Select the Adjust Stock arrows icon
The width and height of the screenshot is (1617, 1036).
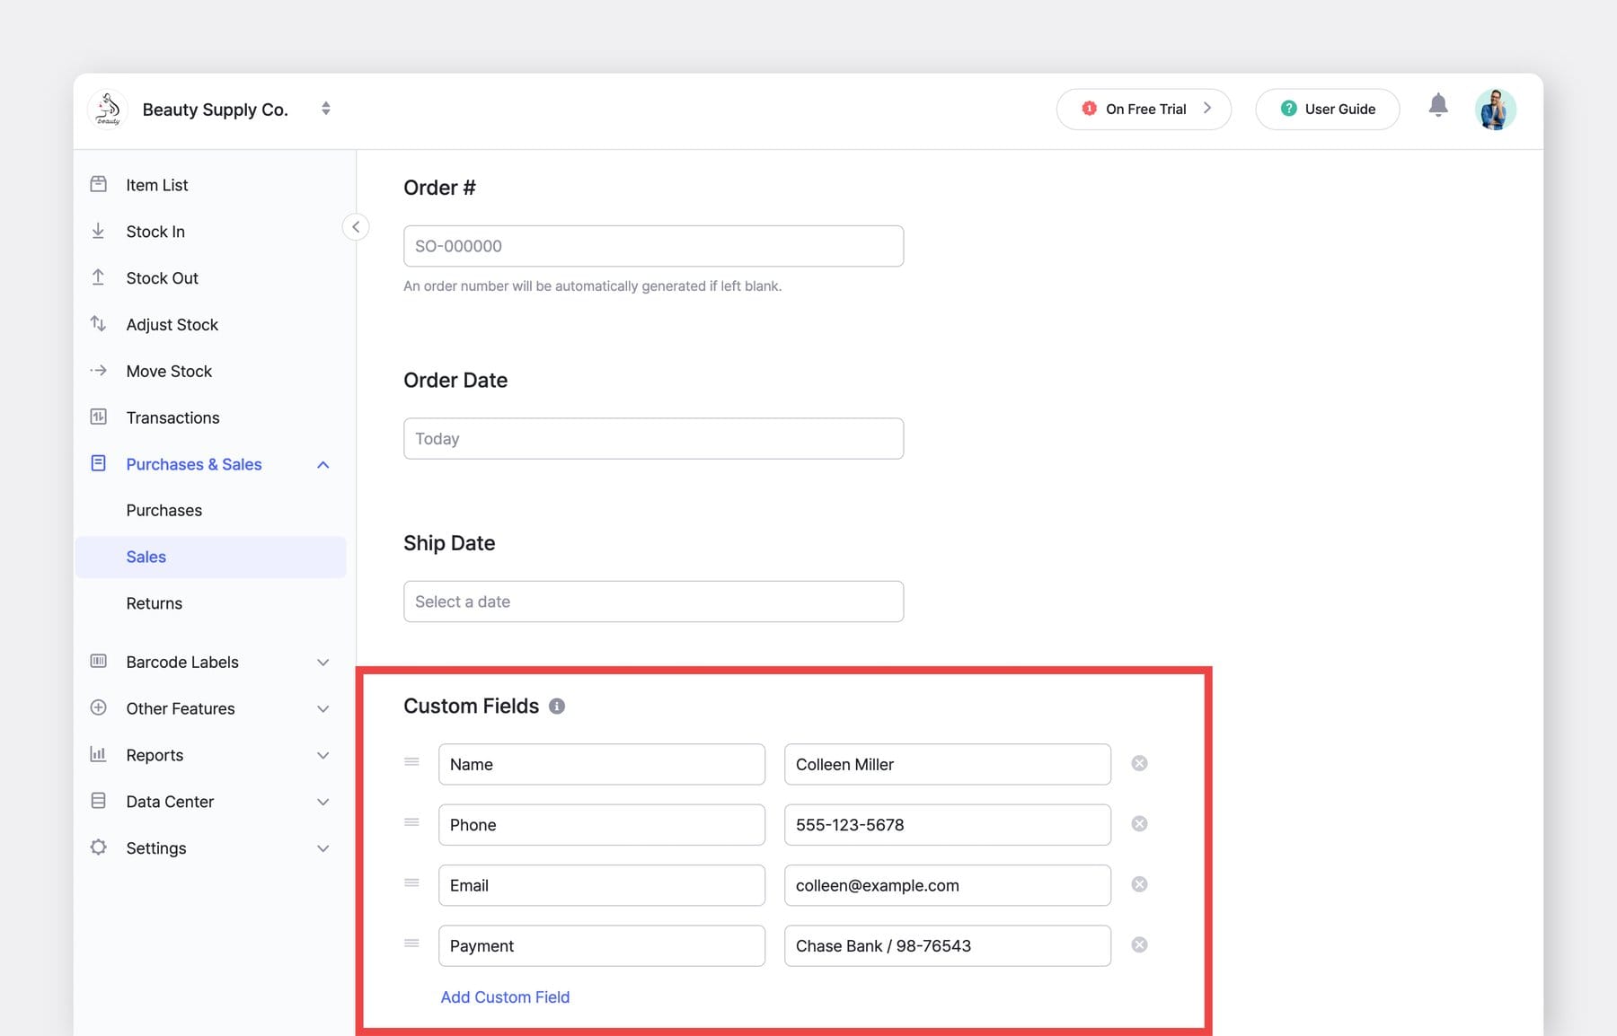(x=99, y=324)
